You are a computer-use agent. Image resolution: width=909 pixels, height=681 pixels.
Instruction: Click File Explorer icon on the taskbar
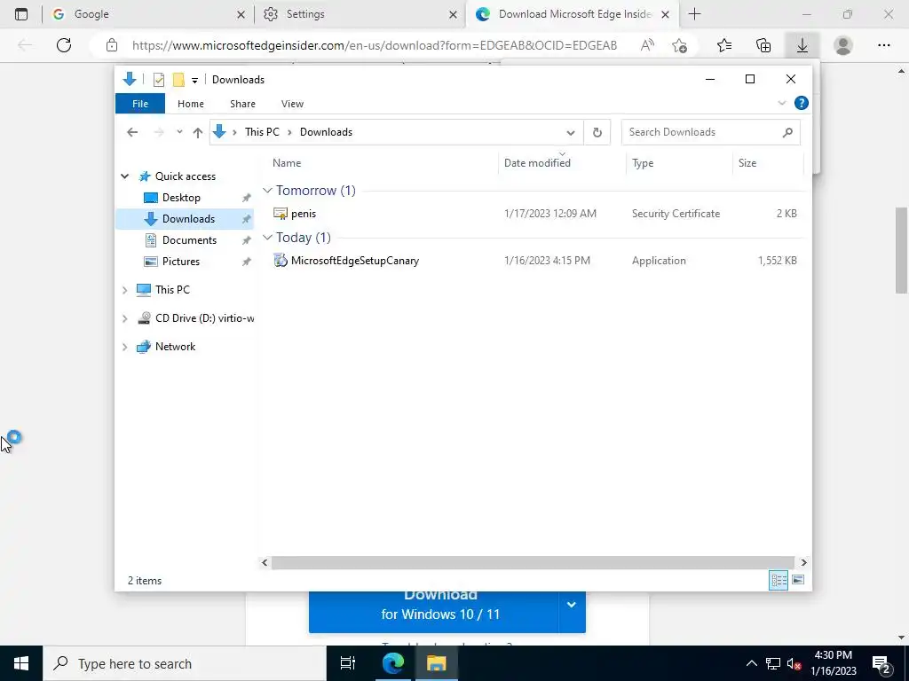tap(437, 663)
